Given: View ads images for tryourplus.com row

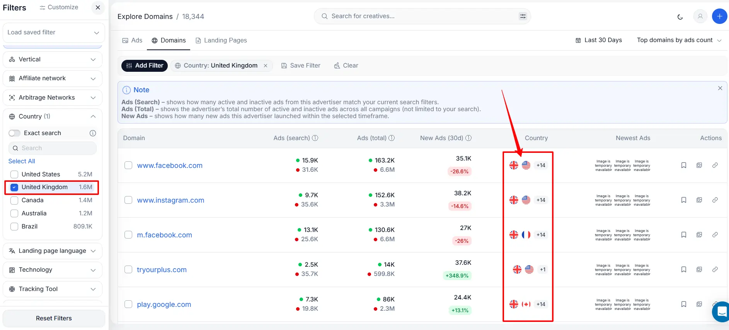Looking at the screenshot, I should click(699, 270).
